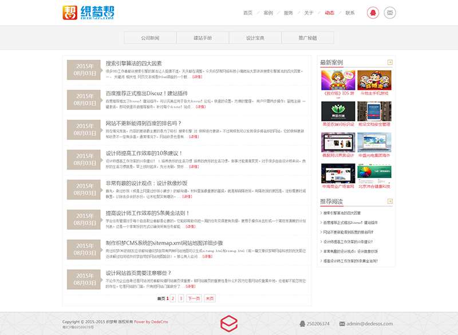Open the UI界面设计 website screenshot thumbnail

pos(338,142)
